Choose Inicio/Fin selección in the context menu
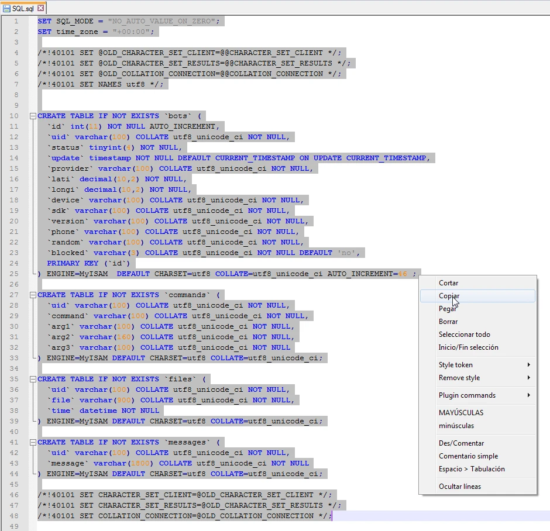550x531 pixels. [x=477, y=347]
